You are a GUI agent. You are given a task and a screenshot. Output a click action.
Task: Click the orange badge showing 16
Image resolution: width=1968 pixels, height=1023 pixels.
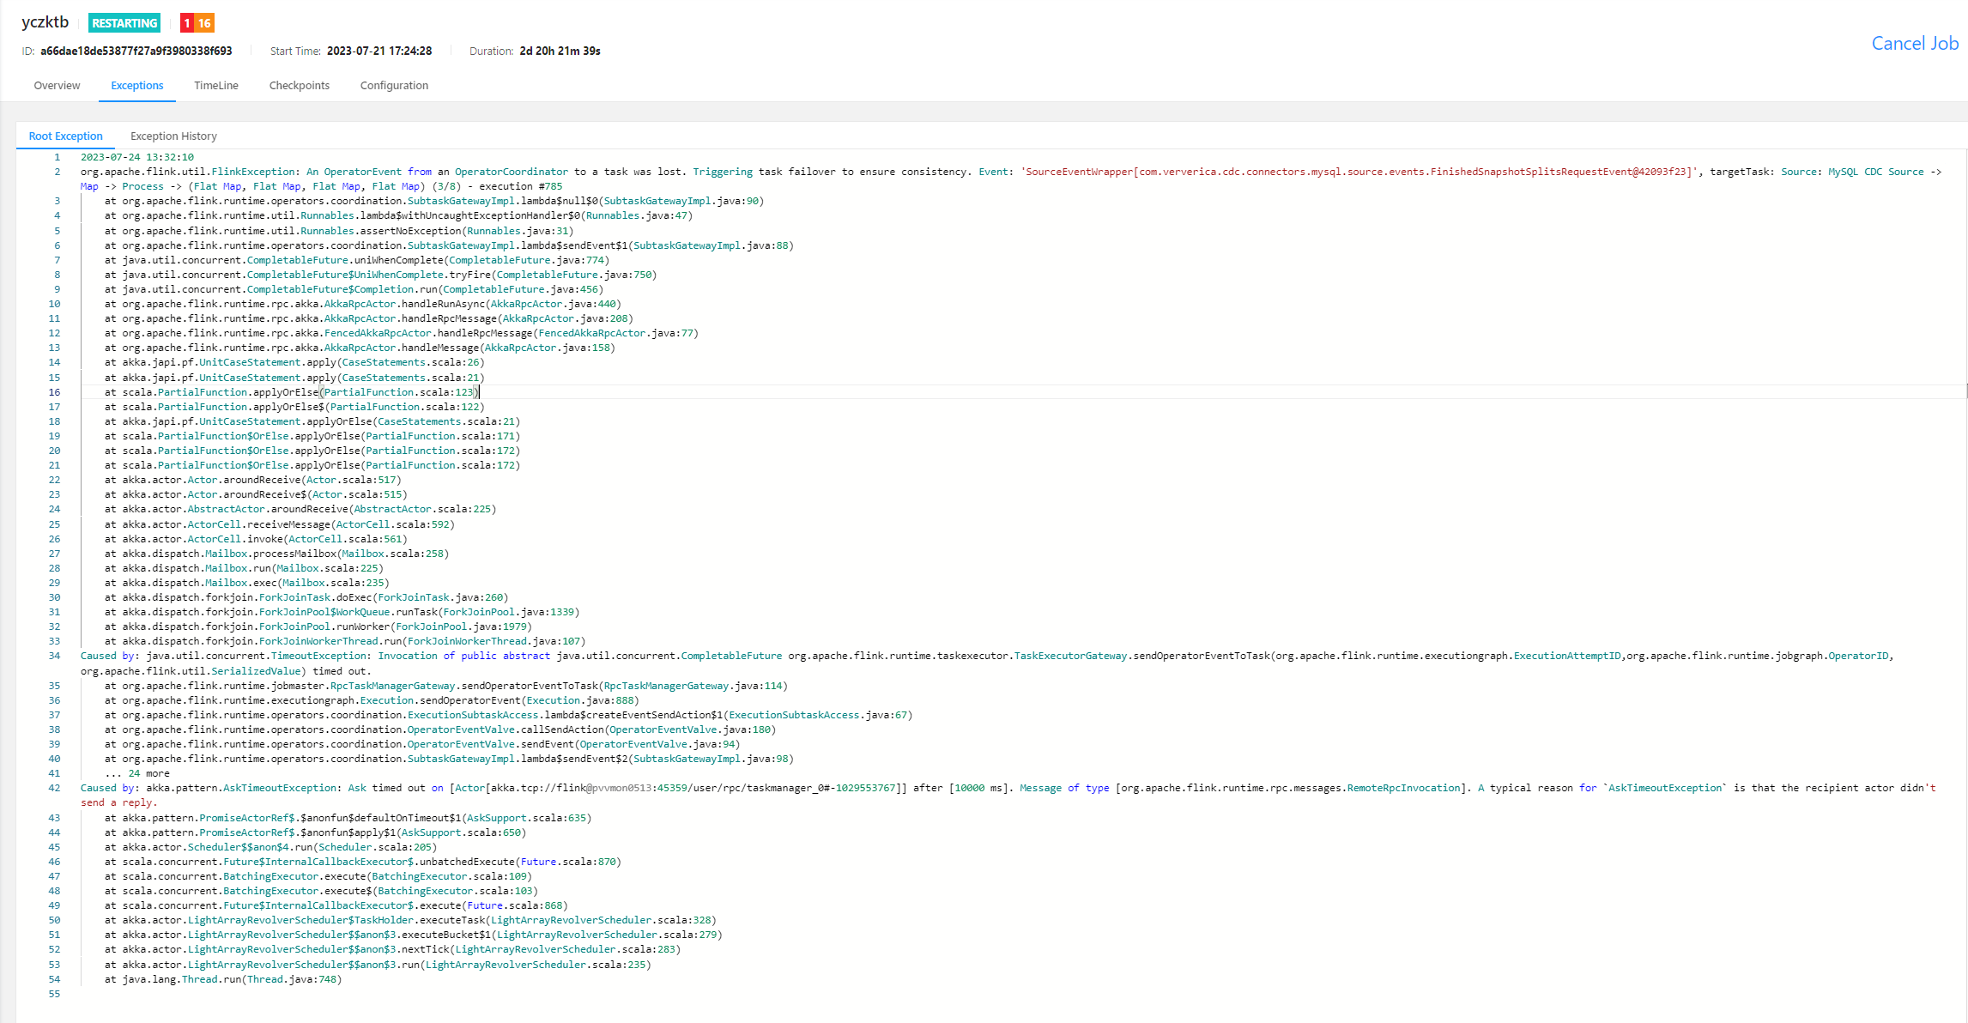point(204,23)
